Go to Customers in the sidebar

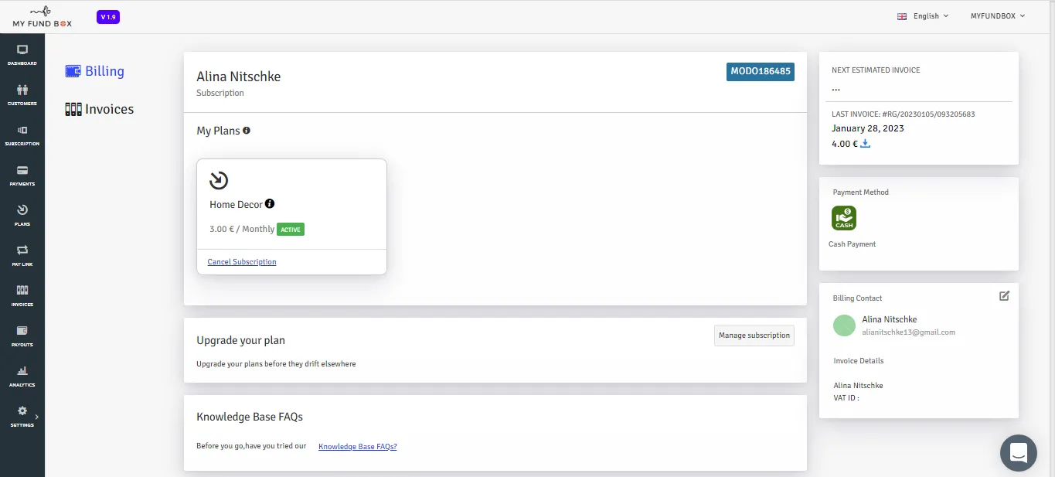pos(22,94)
